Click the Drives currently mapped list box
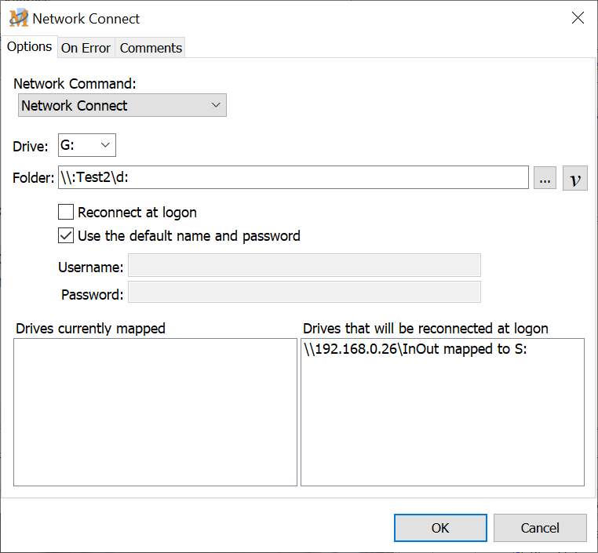598x553 pixels. (x=155, y=412)
